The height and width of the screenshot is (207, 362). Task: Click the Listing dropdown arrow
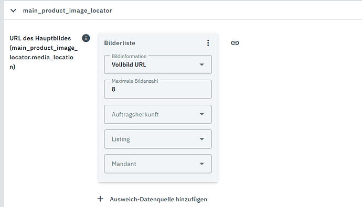pyautogui.click(x=202, y=139)
